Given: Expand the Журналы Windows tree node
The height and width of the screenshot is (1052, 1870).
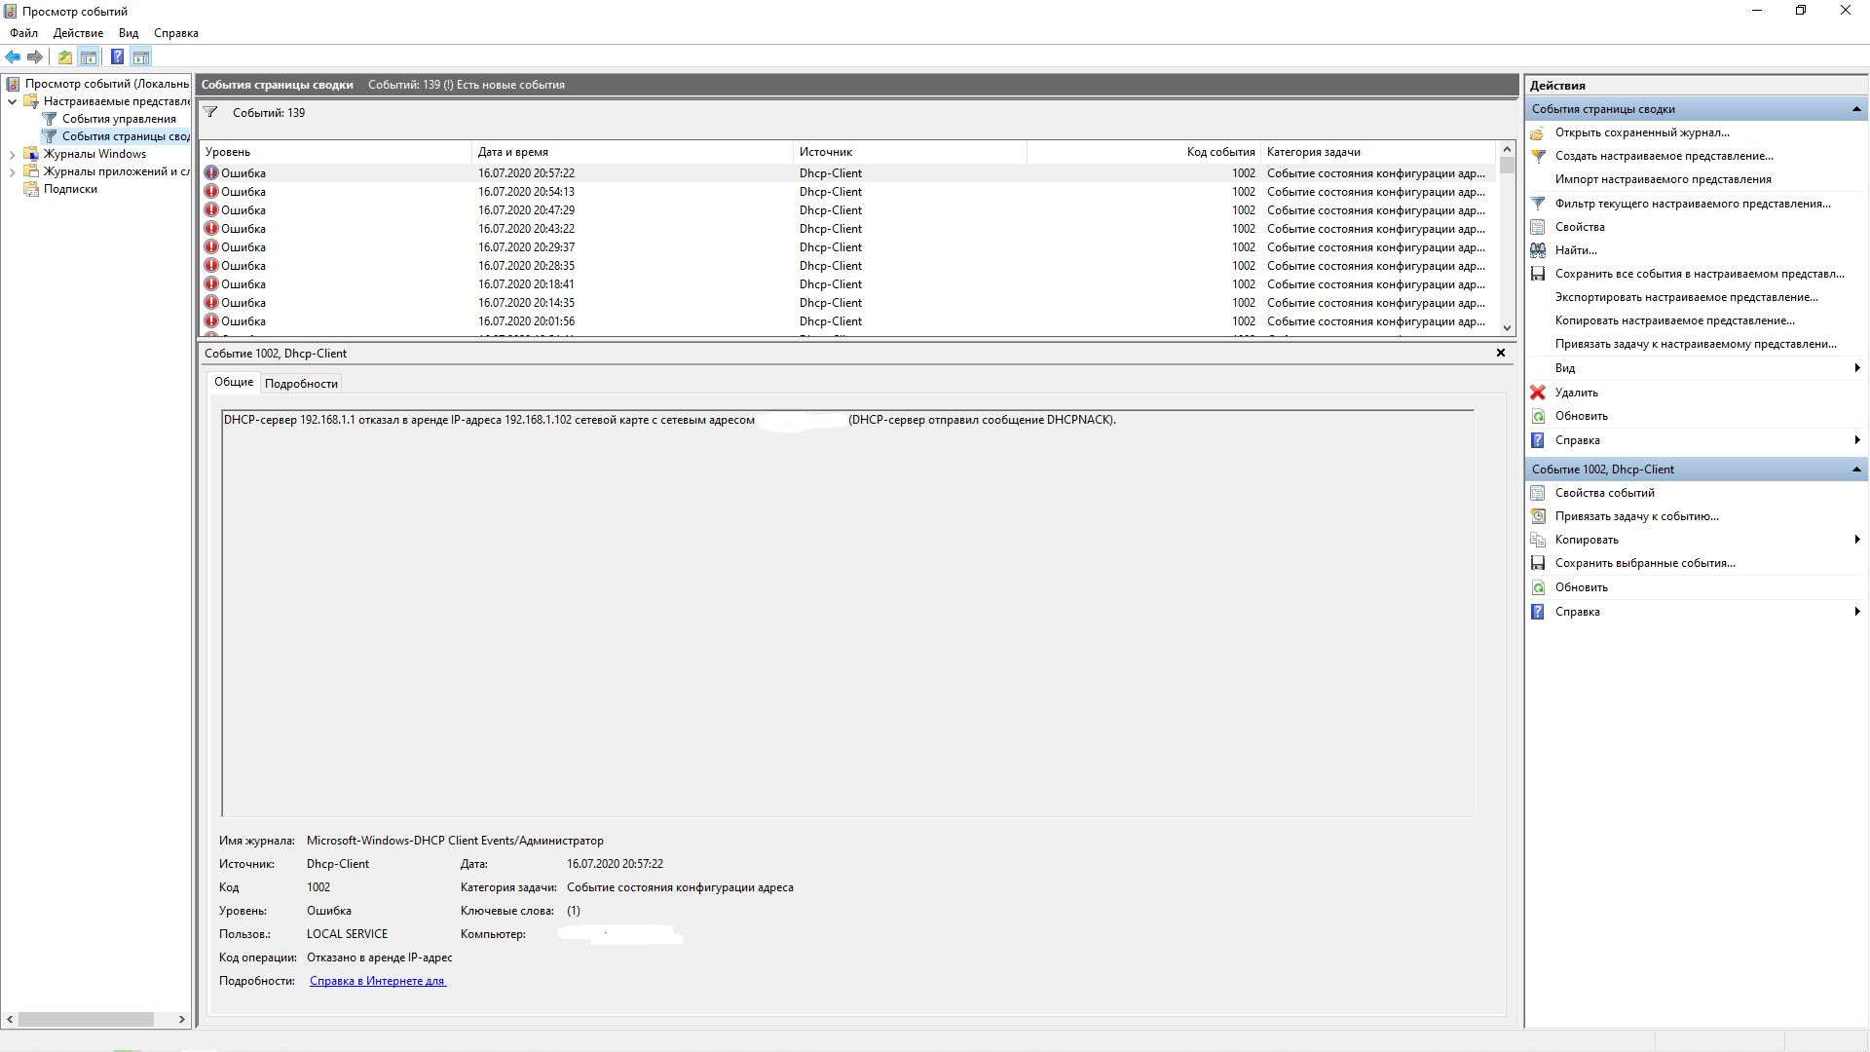Looking at the screenshot, I should (12, 154).
